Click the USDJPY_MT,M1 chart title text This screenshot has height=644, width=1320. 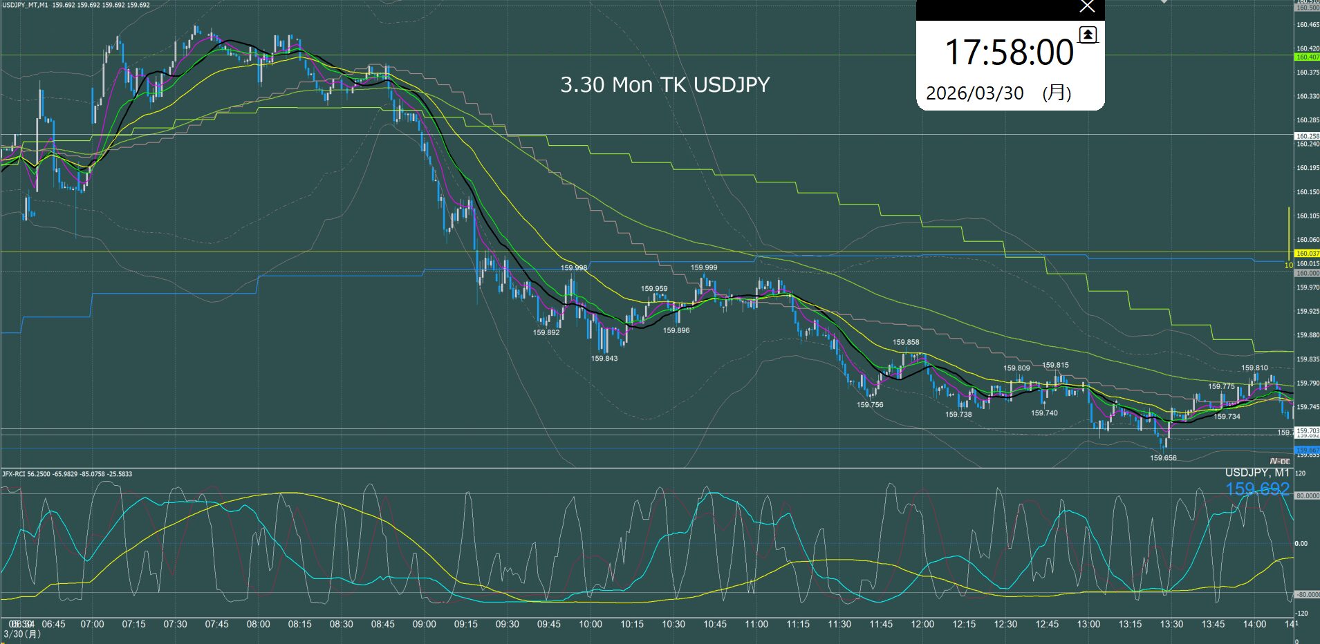point(26,5)
